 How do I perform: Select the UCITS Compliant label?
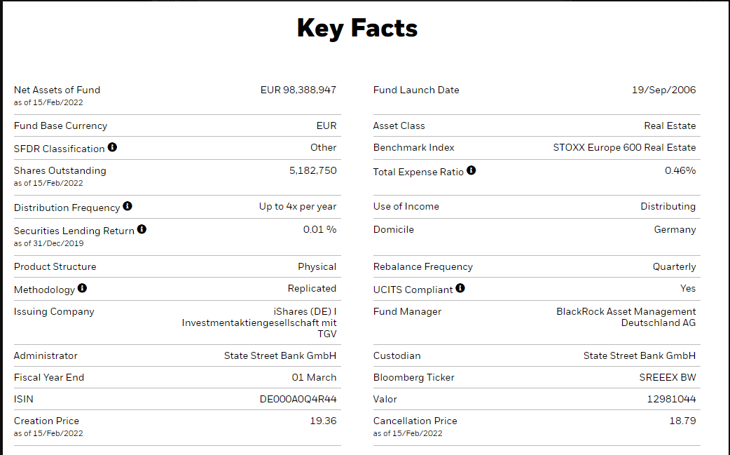(413, 290)
